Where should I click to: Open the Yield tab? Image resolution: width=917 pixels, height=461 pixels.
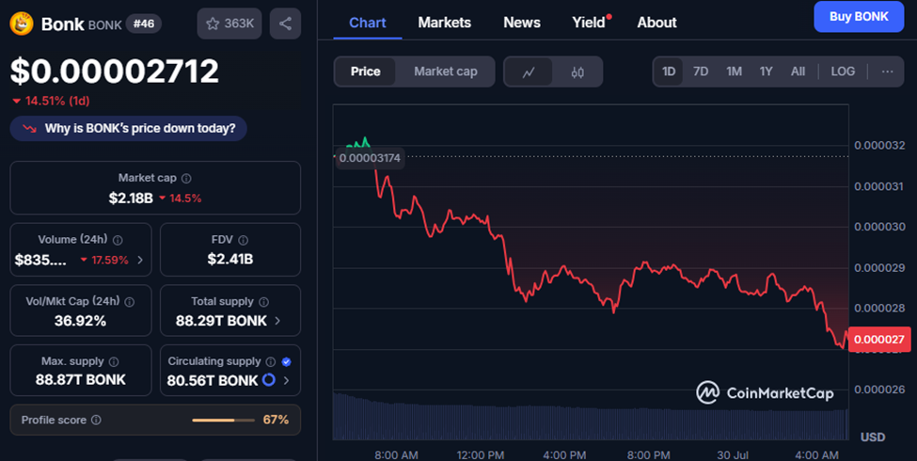[x=589, y=23]
